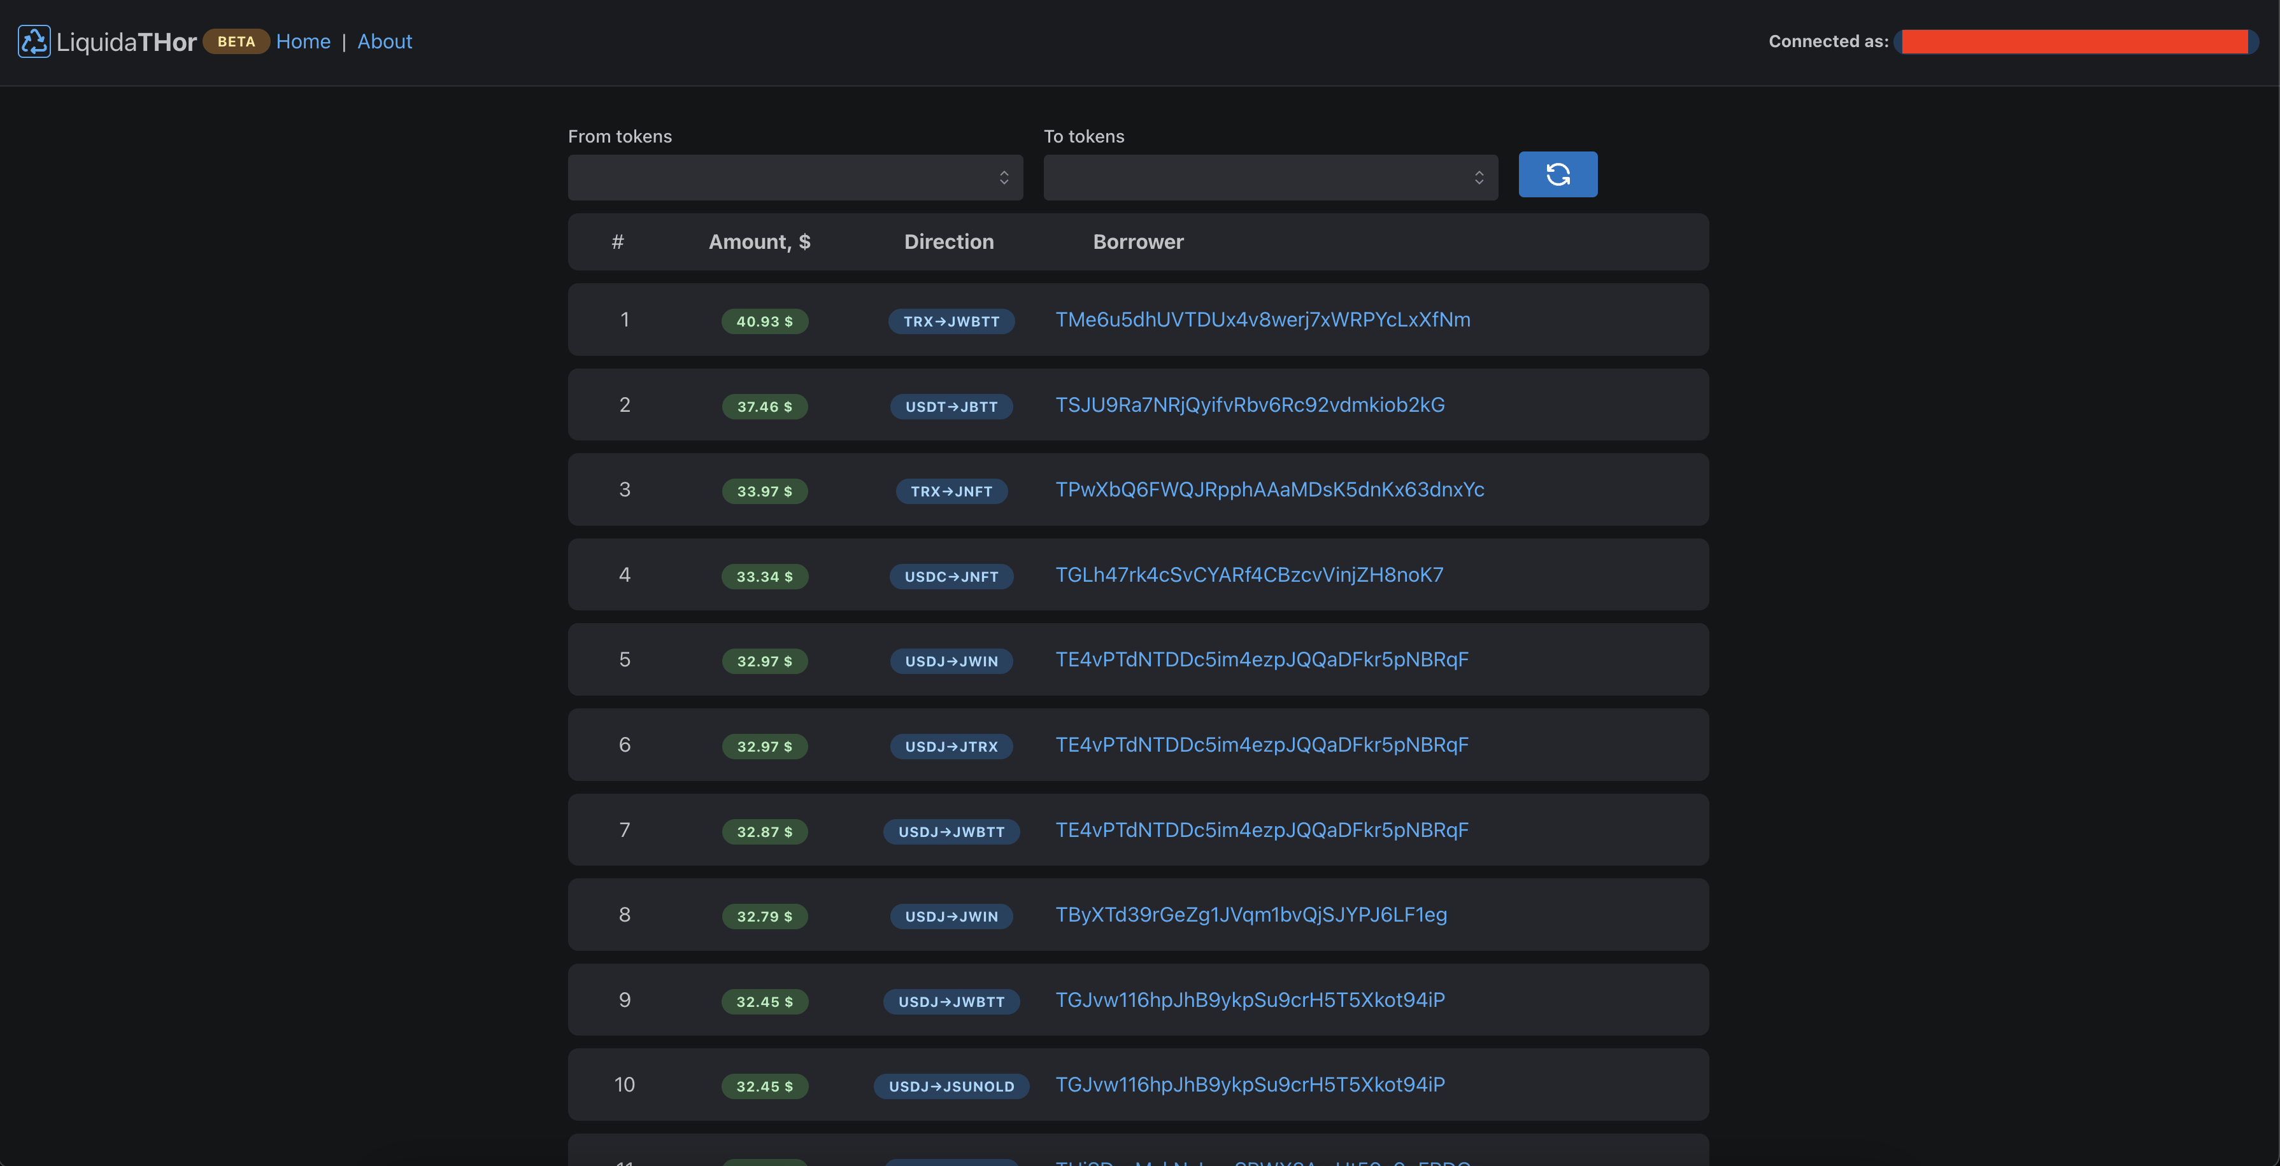Click borrower address starting with TGLh47rk
2280x1166 pixels.
pyautogui.click(x=1249, y=574)
